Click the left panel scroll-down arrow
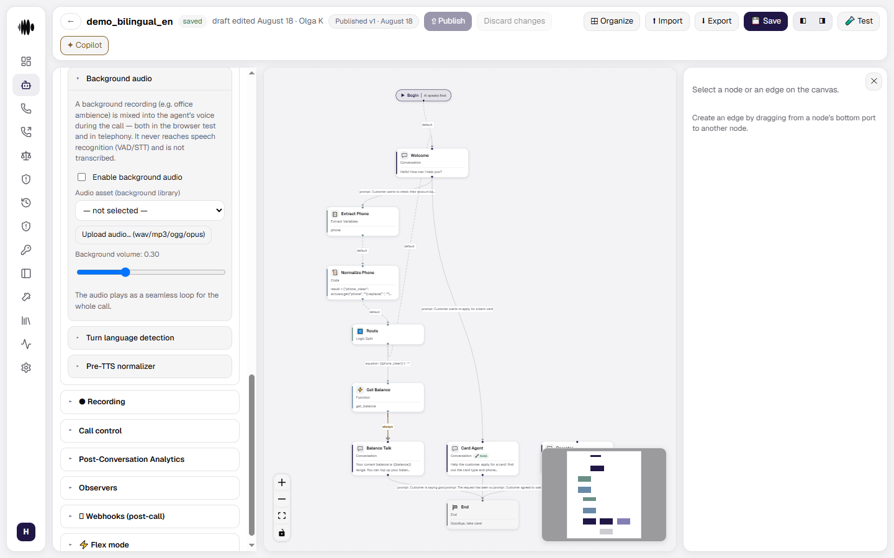 (x=251, y=546)
